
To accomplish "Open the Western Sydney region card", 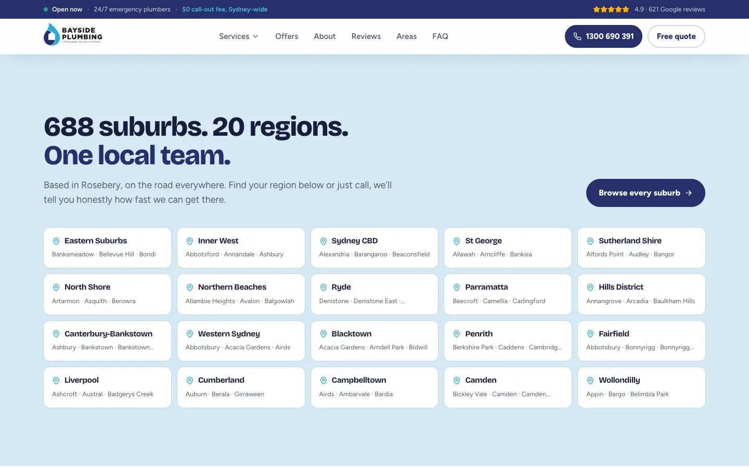I will [241, 341].
